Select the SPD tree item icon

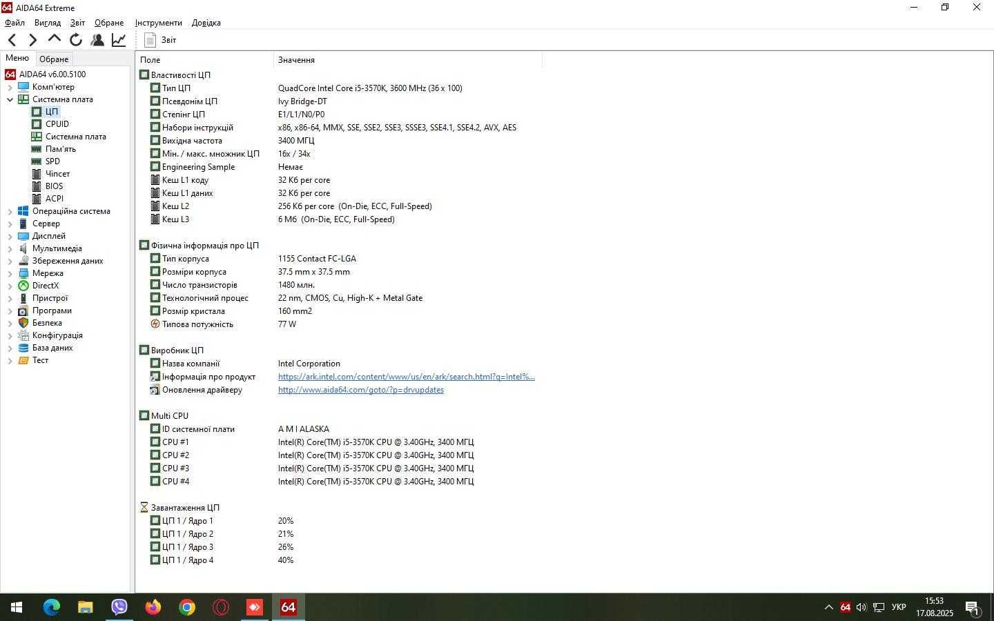coord(37,161)
